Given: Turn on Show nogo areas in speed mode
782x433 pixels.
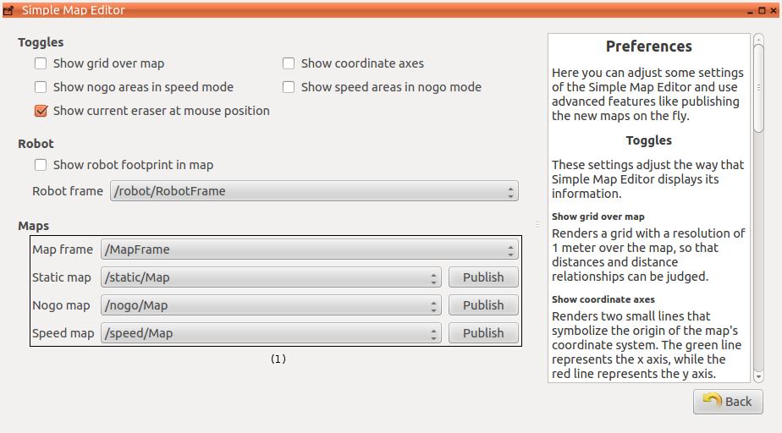Looking at the screenshot, I should coord(41,87).
